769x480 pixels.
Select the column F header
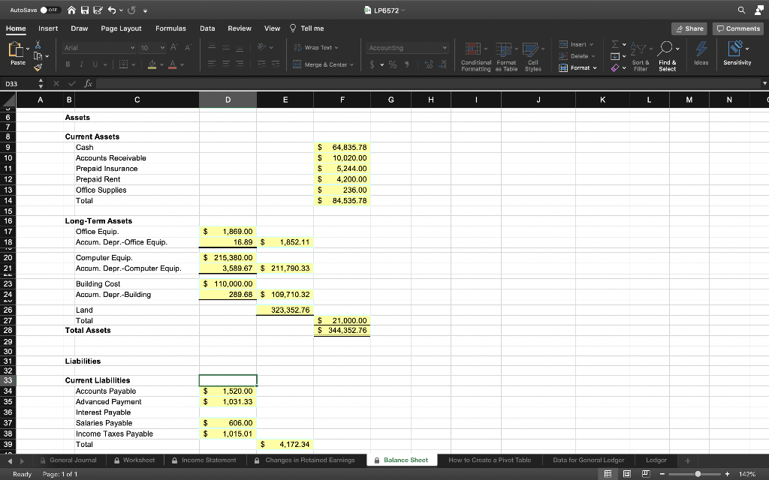pyautogui.click(x=342, y=100)
